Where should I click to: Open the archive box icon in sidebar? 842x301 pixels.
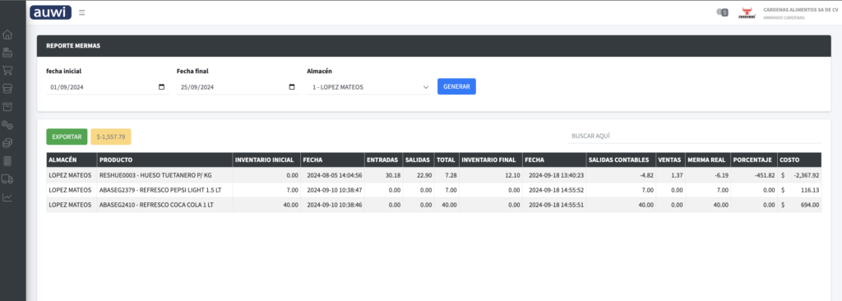click(x=7, y=106)
